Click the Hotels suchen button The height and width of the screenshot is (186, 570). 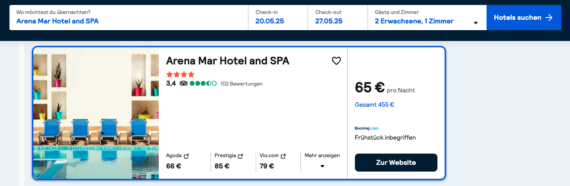coord(524,18)
